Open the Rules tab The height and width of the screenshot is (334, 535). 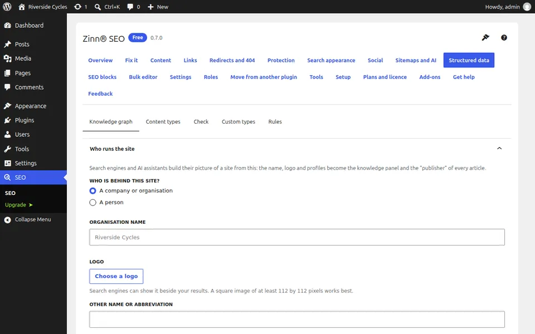275,122
